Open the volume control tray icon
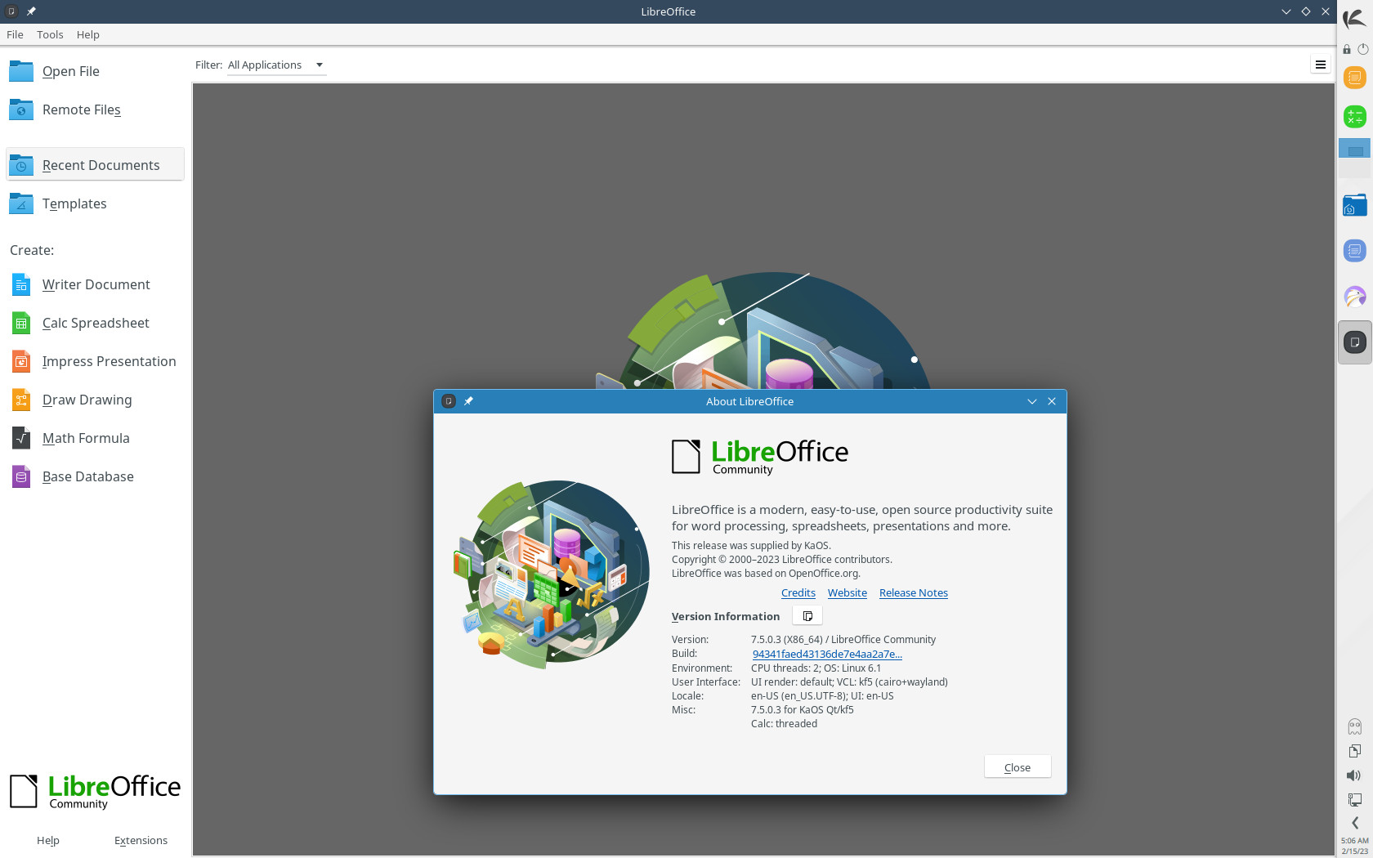The image size is (1373, 858). (x=1354, y=775)
